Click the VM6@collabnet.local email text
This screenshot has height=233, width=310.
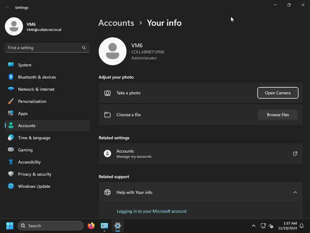(44, 30)
